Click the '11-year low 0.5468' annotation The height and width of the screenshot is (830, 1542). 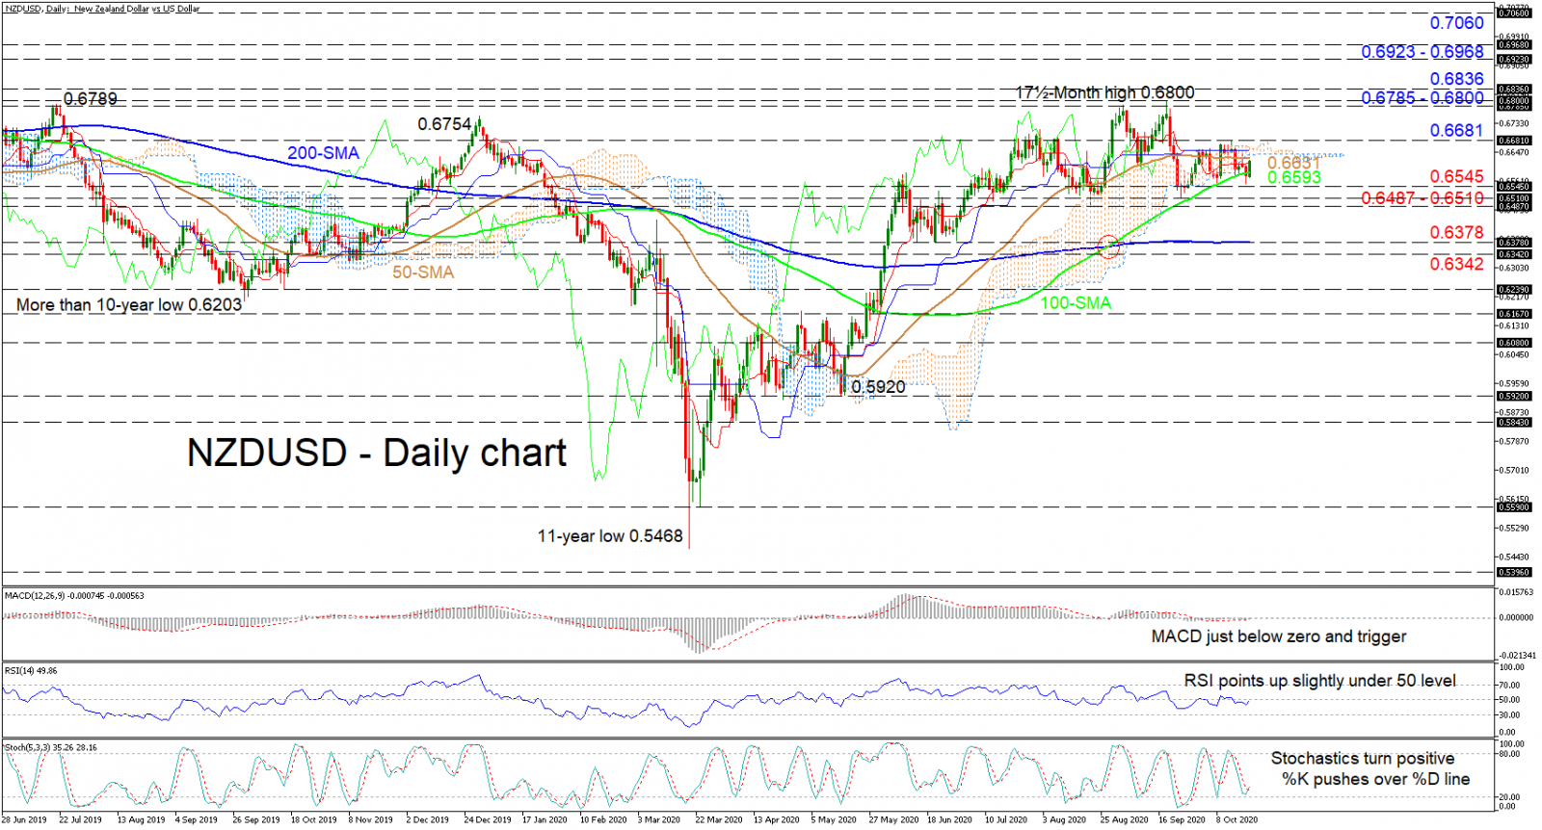coord(610,536)
